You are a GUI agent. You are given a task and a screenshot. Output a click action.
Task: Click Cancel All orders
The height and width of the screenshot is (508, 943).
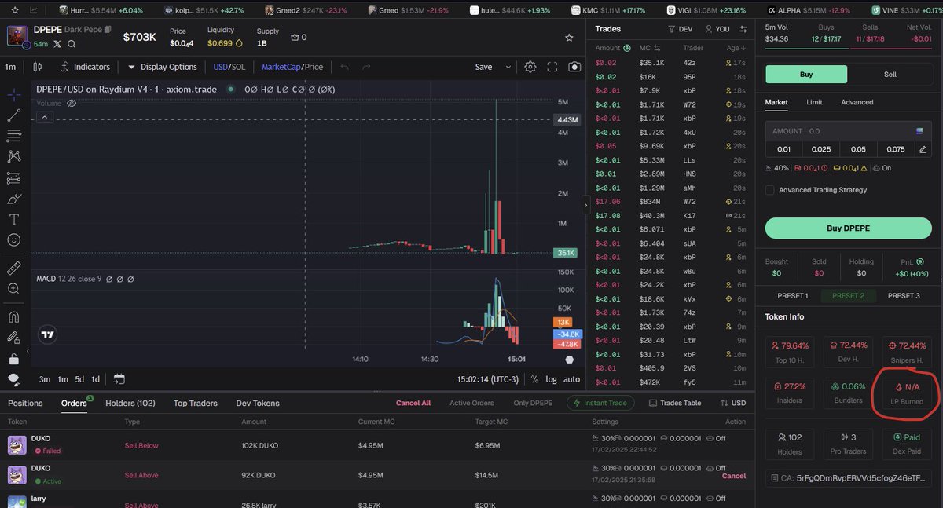pyautogui.click(x=413, y=403)
